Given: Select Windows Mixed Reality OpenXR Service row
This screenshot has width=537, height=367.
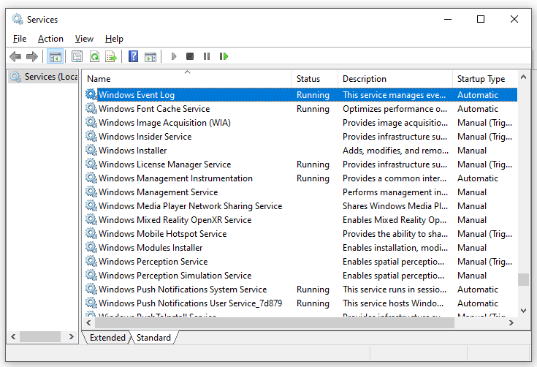Looking at the screenshot, I should tap(301, 219).
